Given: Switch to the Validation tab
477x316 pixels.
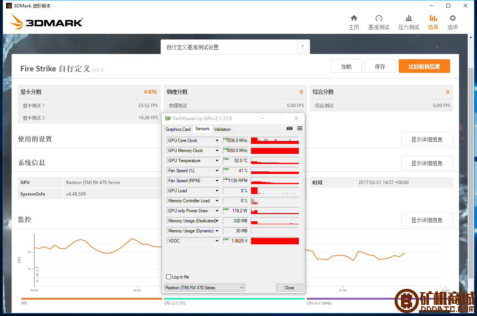Looking at the screenshot, I should click(x=222, y=129).
